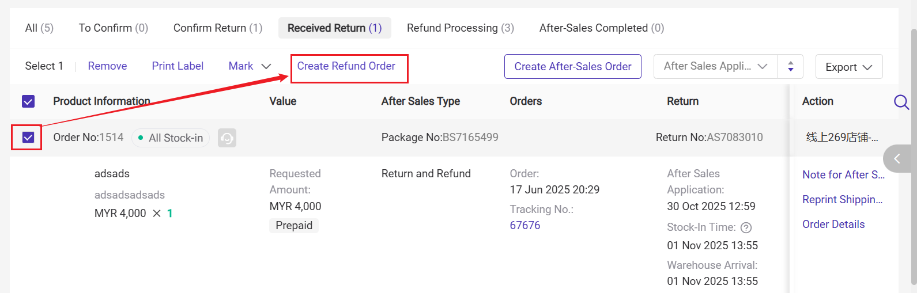Expand the side panel arrow tab
The width and height of the screenshot is (917, 293).
(897, 158)
